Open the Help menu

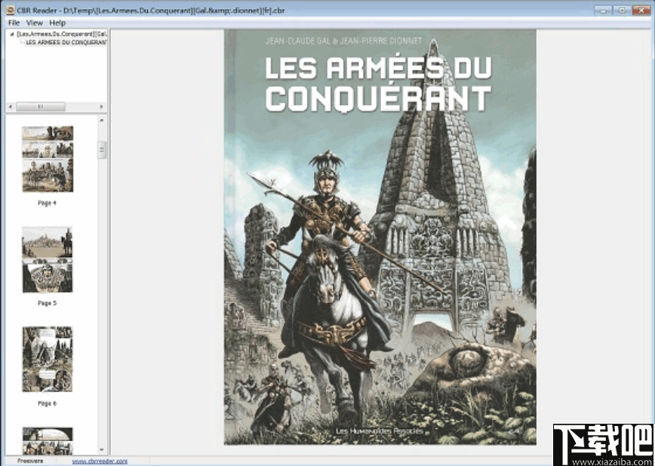click(57, 23)
